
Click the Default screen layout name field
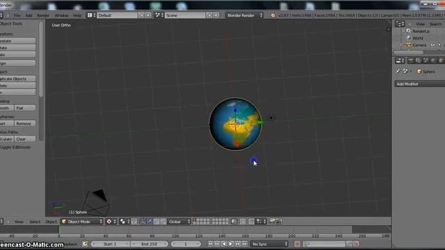tap(117, 15)
